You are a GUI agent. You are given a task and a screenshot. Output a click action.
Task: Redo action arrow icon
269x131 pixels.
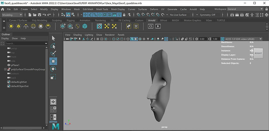click(x=49, y=15)
